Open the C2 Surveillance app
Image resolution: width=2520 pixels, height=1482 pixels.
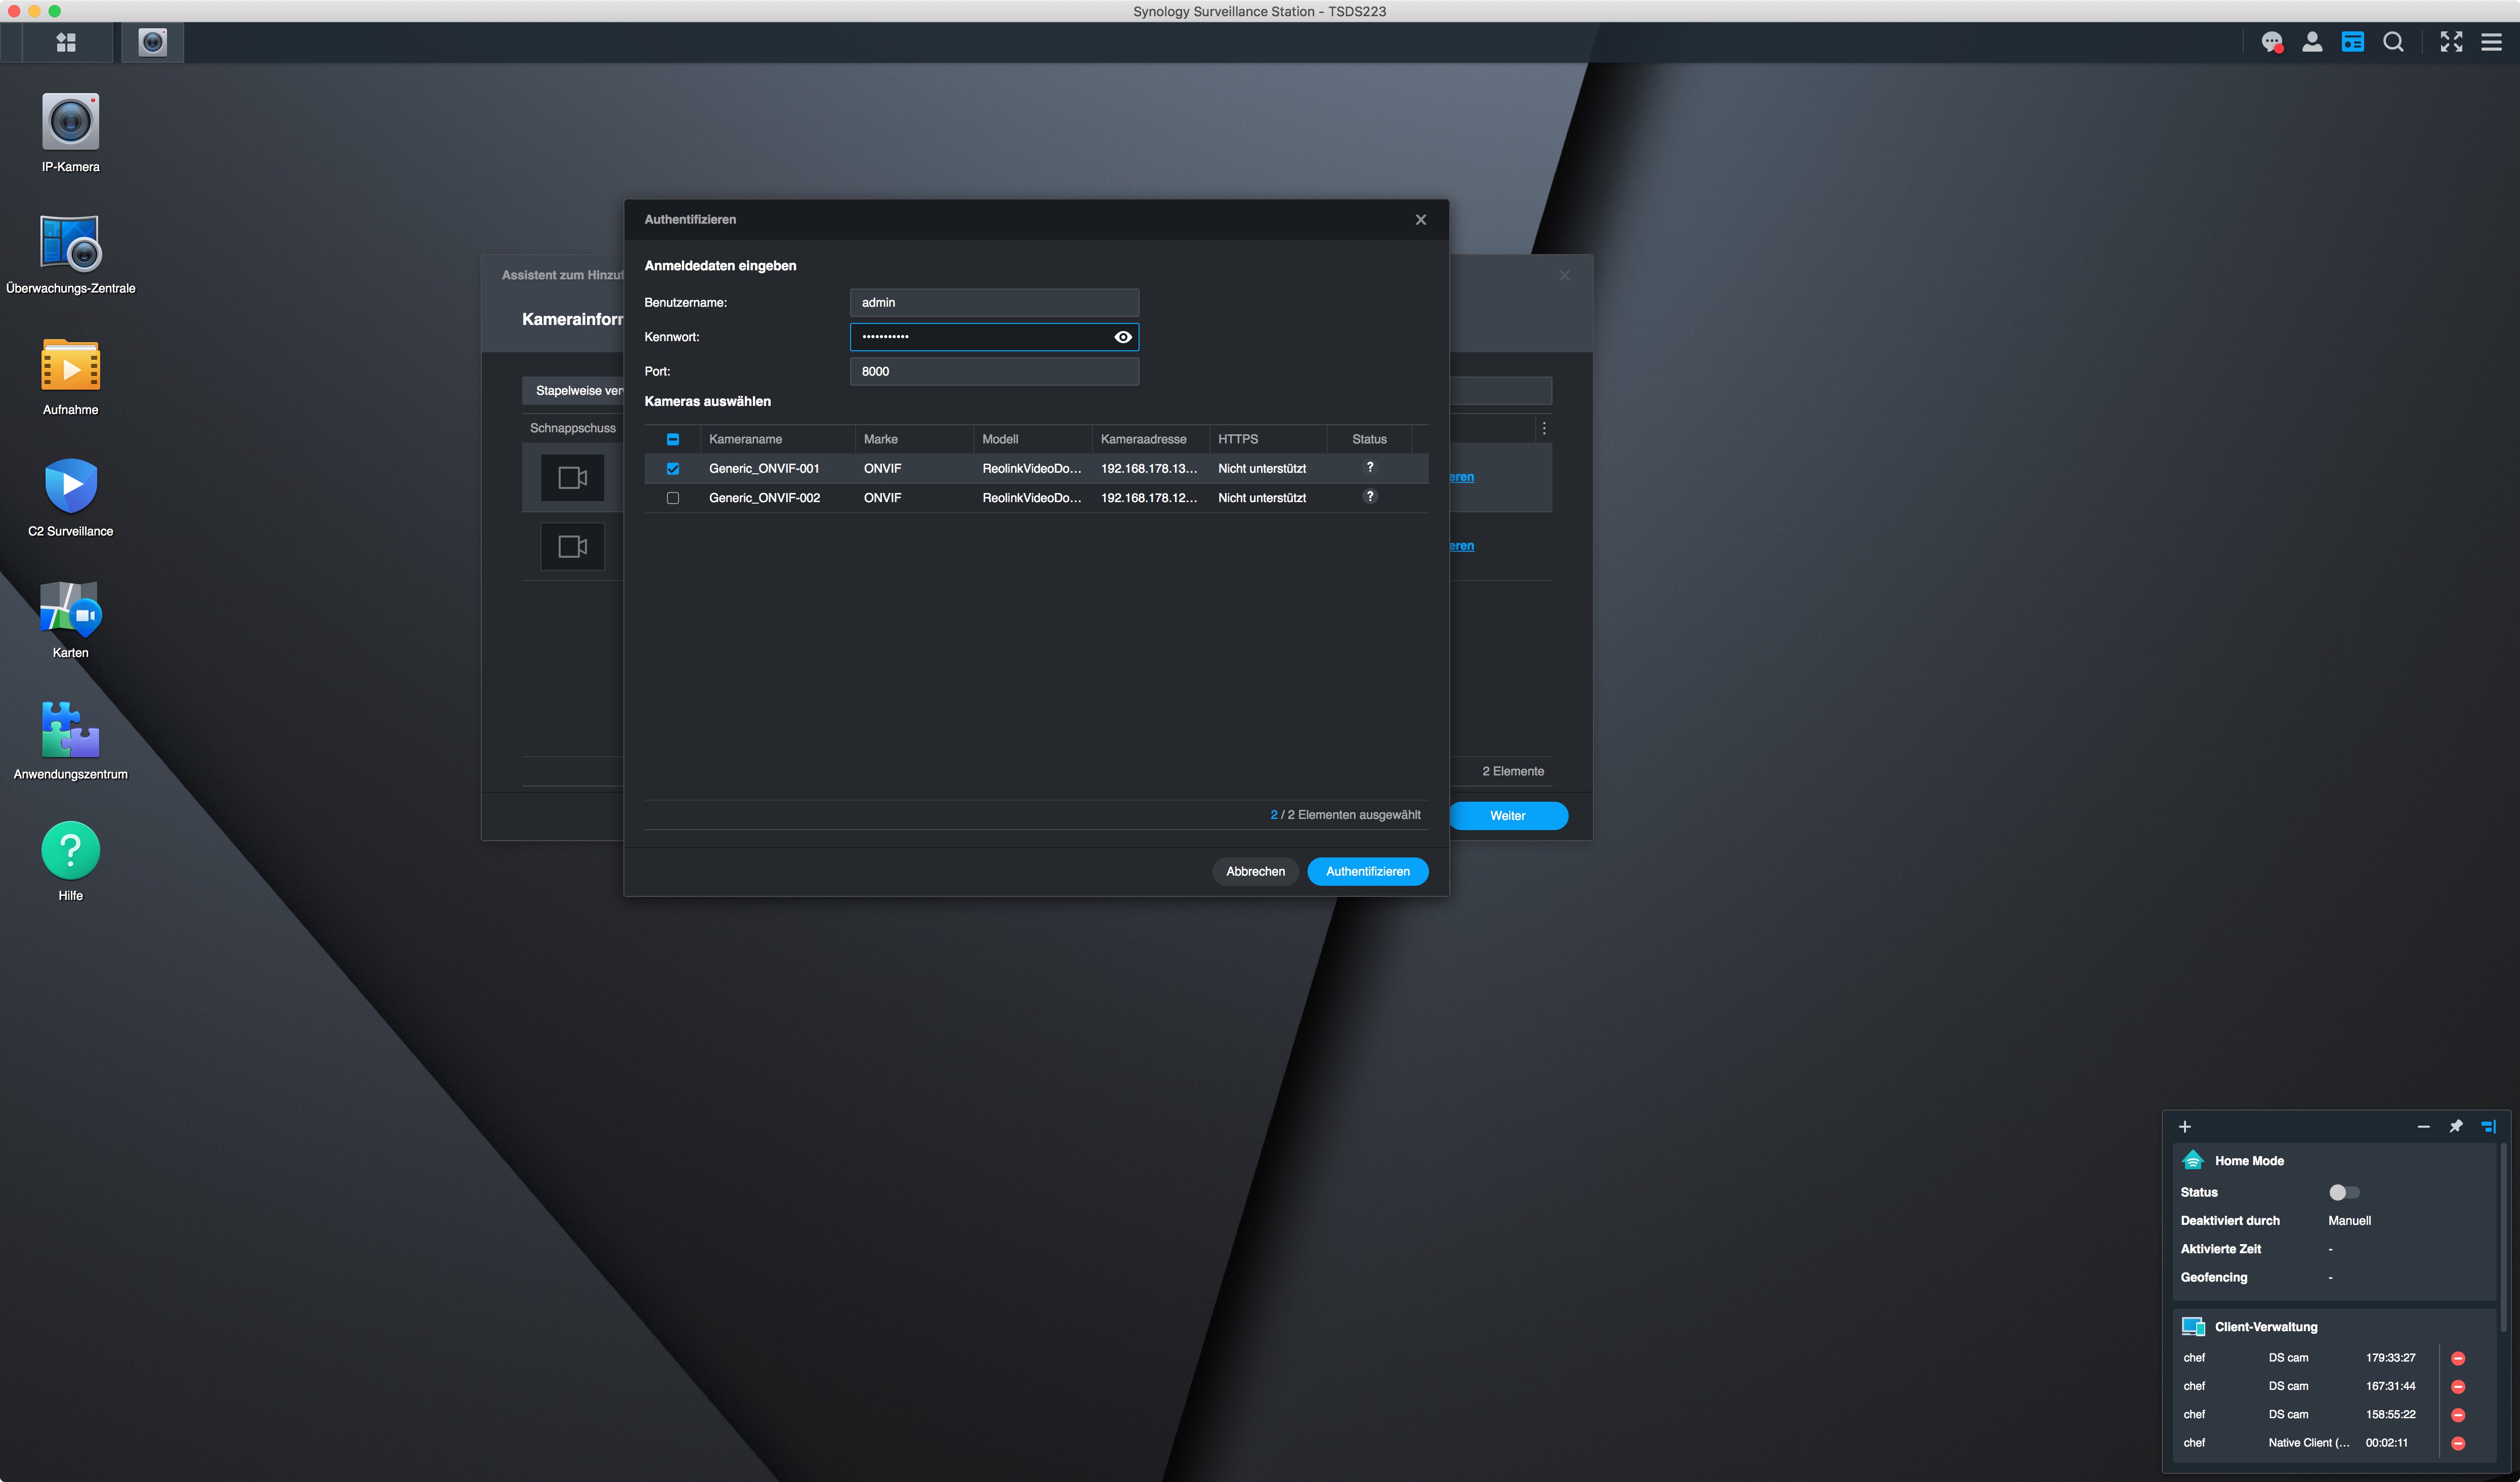[70, 486]
